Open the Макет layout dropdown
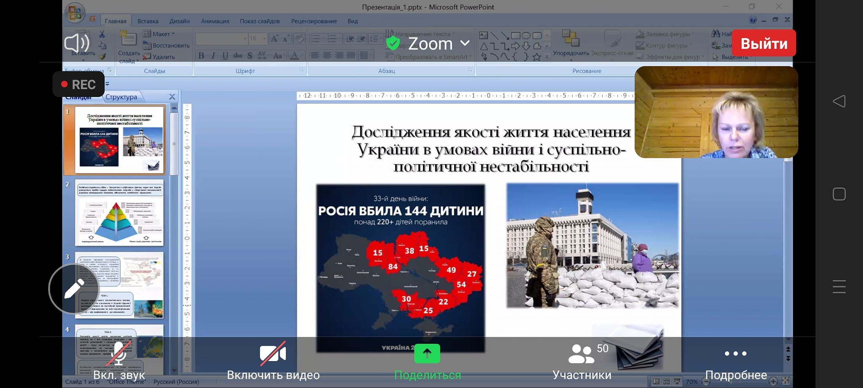 click(158, 34)
